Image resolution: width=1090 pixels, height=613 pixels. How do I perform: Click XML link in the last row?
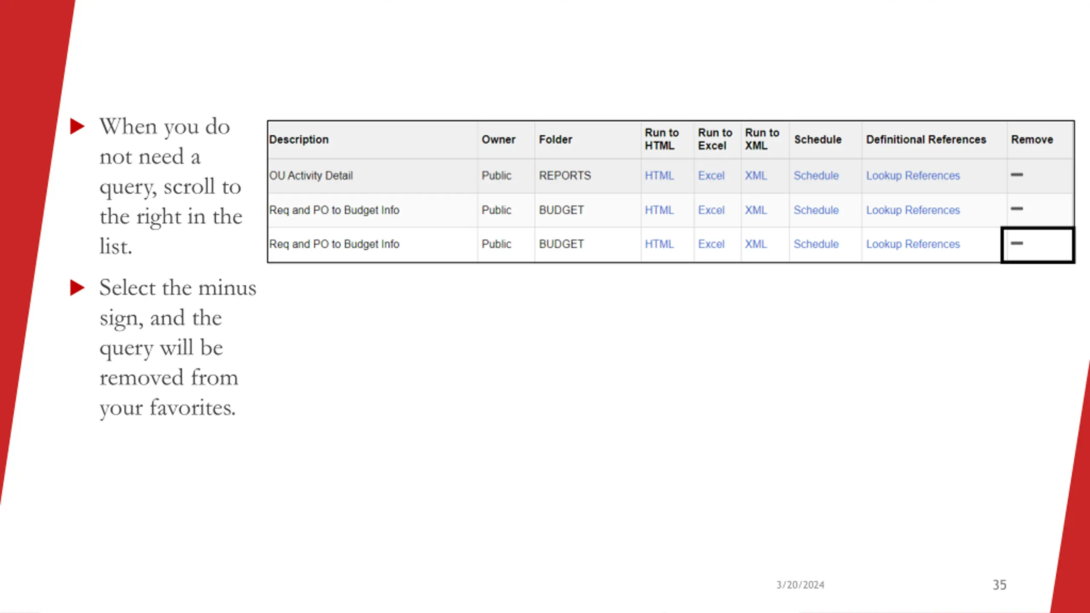click(756, 244)
